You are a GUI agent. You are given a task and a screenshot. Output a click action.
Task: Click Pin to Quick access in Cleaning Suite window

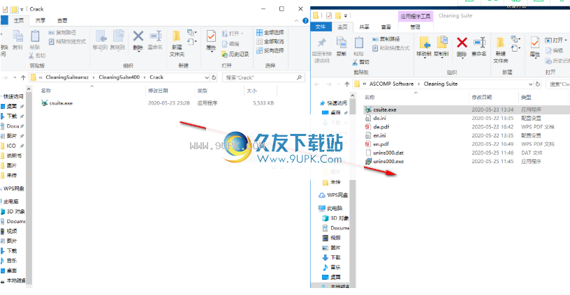click(x=322, y=50)
